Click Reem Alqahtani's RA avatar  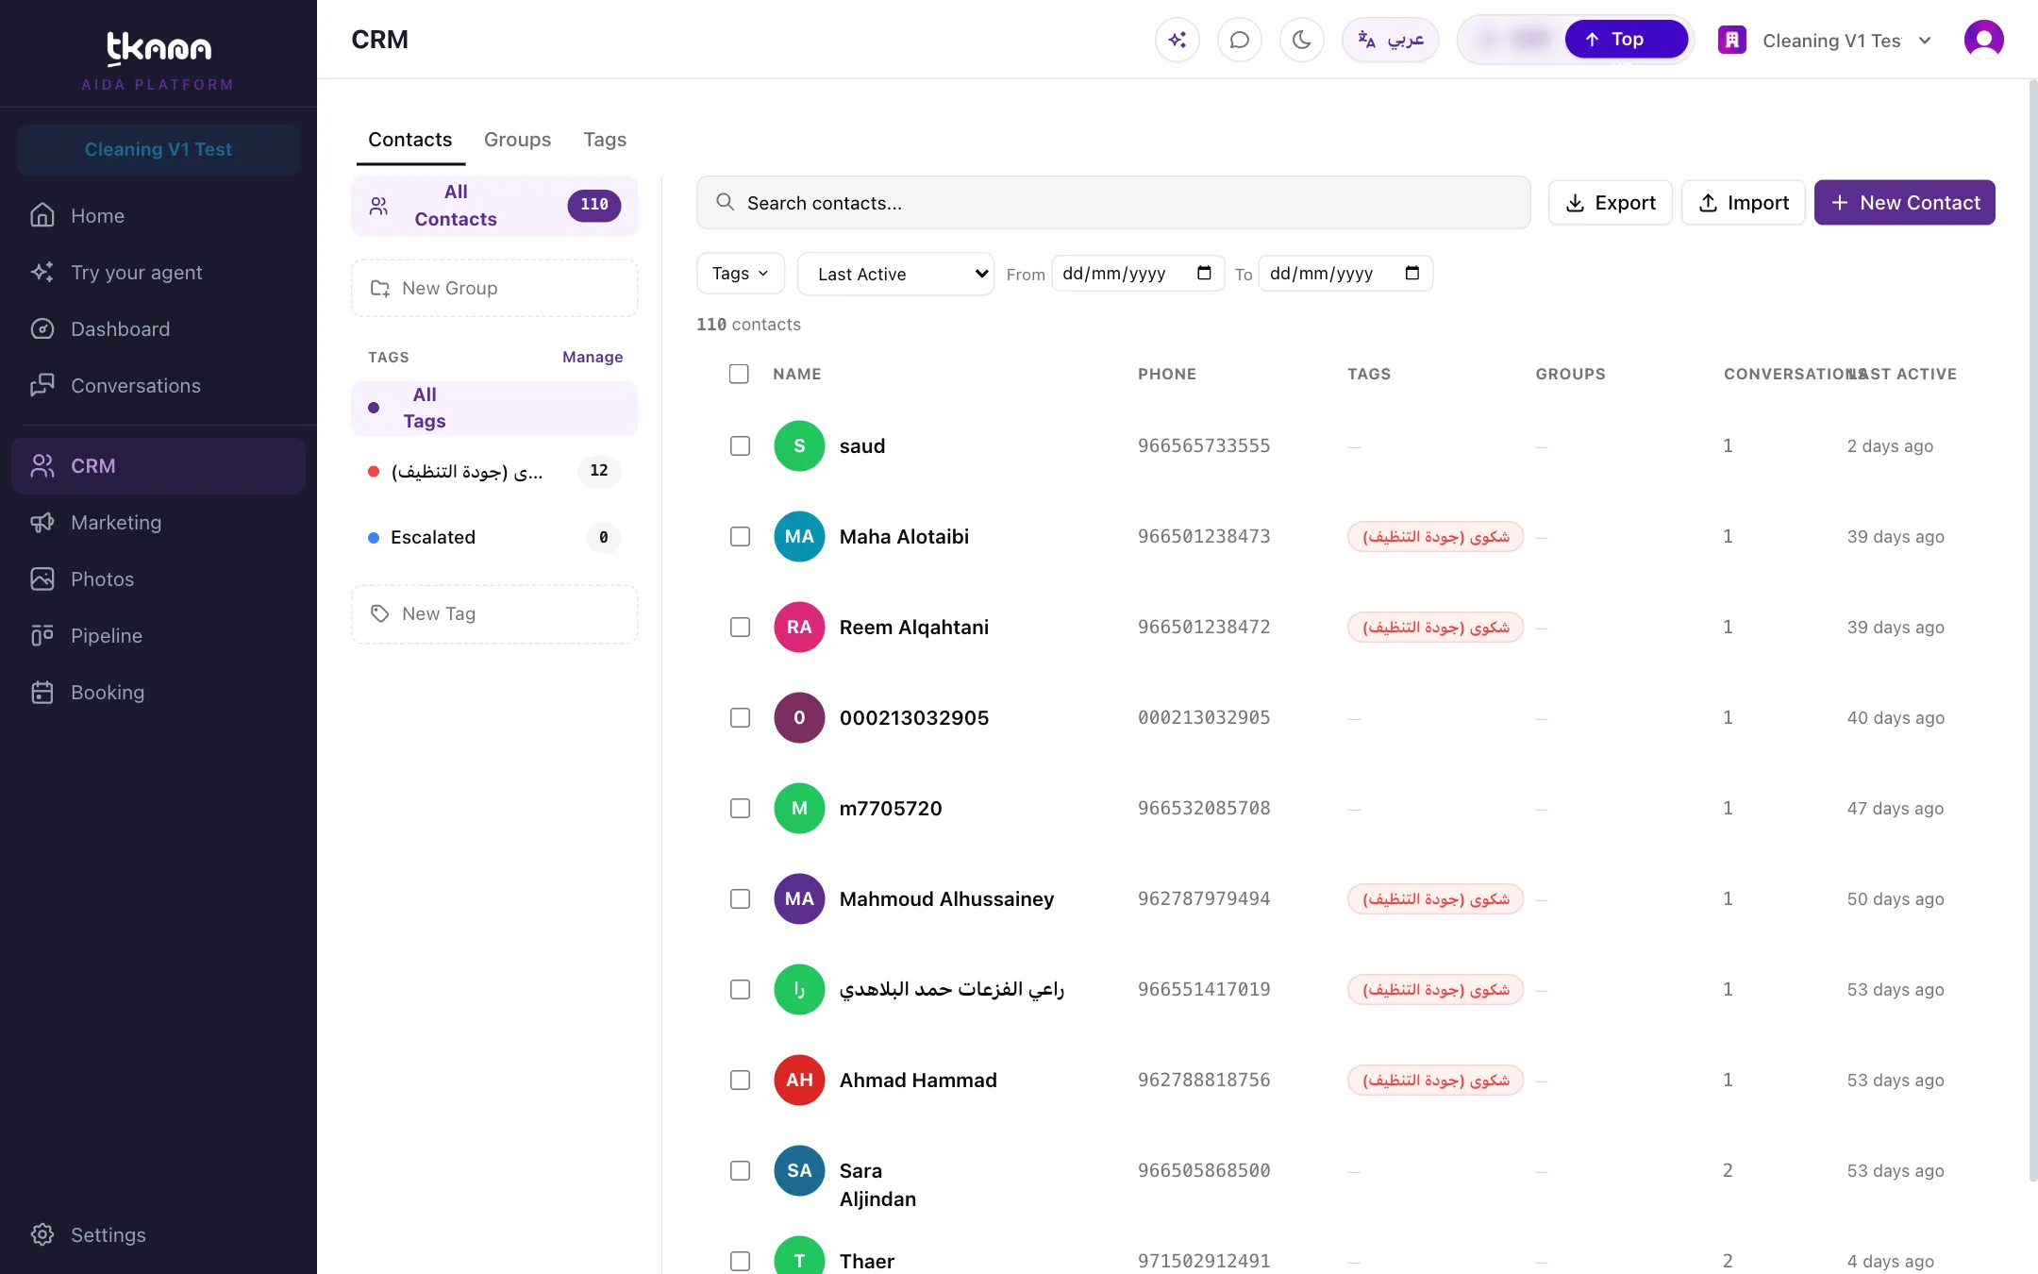pos(799,627)
